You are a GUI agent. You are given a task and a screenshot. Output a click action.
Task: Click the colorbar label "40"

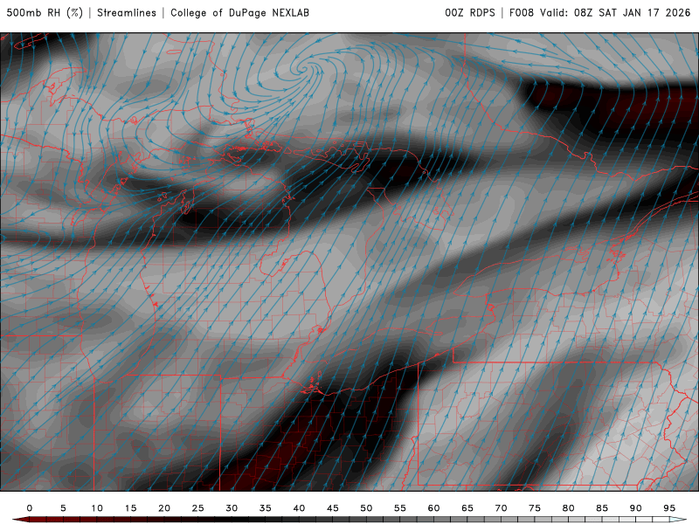pyautogui.click(x=299, y=508)
